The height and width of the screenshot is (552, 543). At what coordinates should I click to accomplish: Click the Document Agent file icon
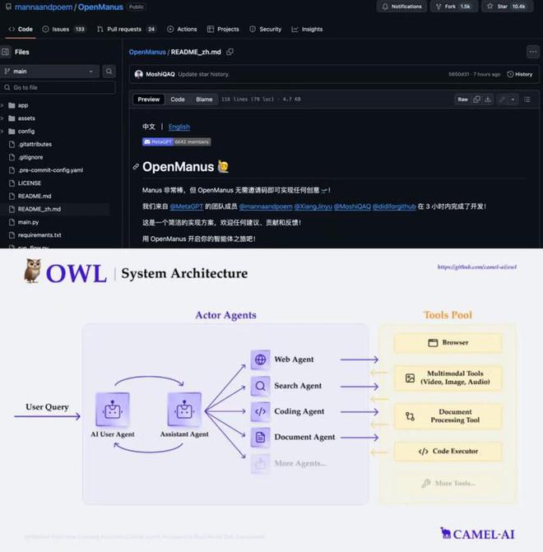click(x=260, y=437)
